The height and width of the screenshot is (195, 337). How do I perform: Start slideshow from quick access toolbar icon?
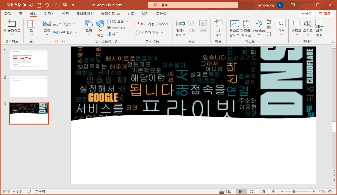coord(65,5)
